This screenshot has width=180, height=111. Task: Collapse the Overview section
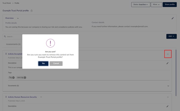(18, 18)
